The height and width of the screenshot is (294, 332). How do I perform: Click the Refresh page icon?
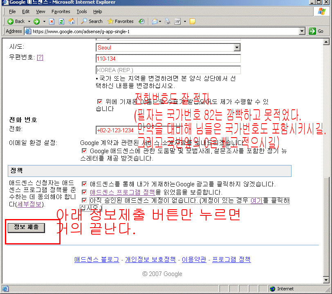click(61, 21)
